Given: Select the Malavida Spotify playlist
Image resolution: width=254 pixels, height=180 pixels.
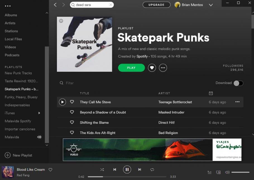Looking at the screenshot, I should pyautogui.click(x=18, y=121).
